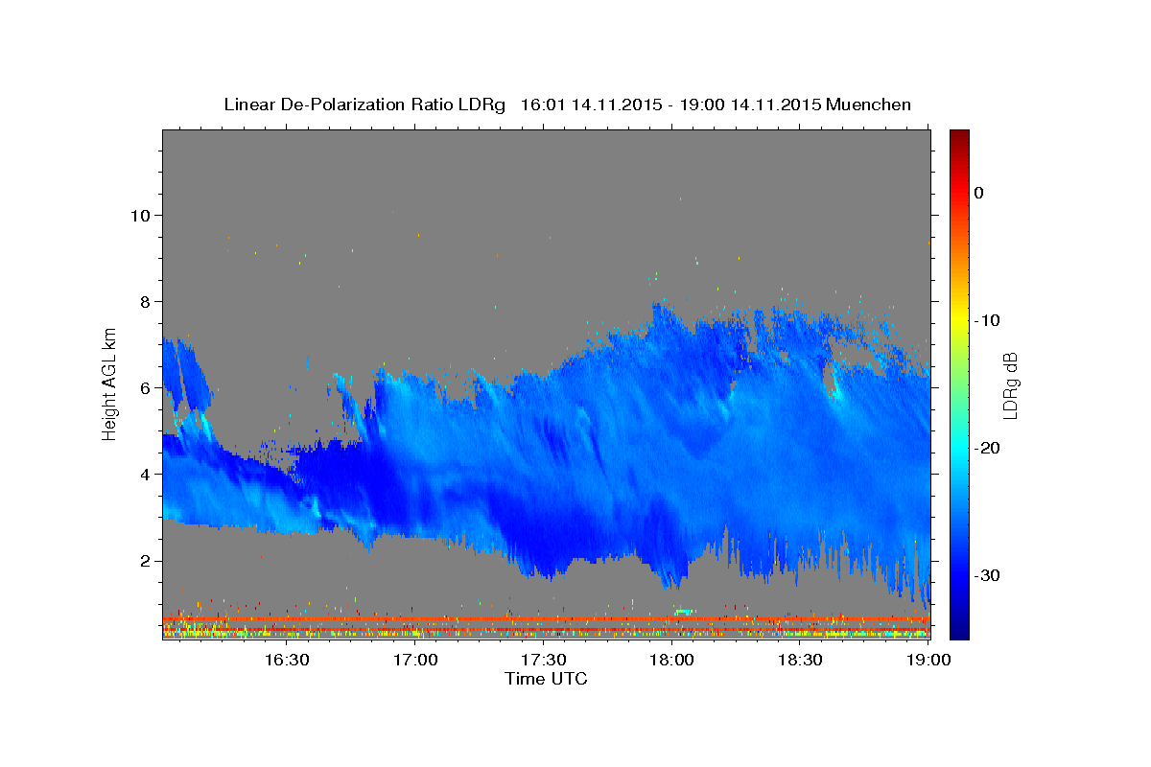This screenshot has height=767, width=1151.
Task: Click the height tick label 2
Action: (x=146, y=560)
